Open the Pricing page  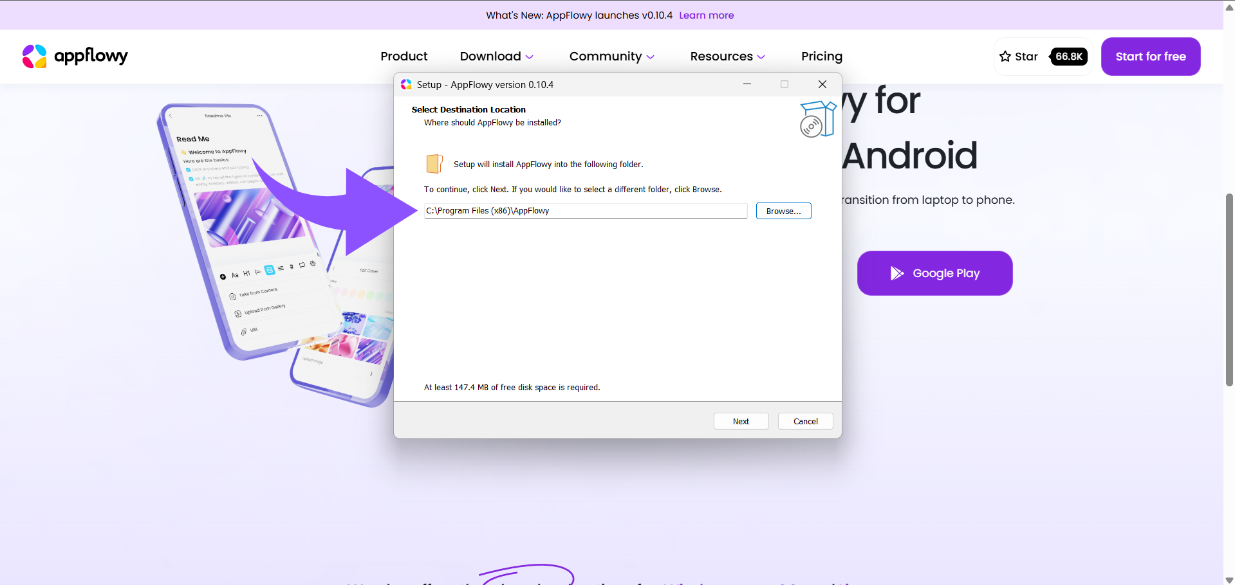click(x=821, y=57)
